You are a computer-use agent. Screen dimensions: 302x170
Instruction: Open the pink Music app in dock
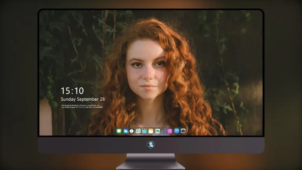pyautogui.click(x=170, y=131)
